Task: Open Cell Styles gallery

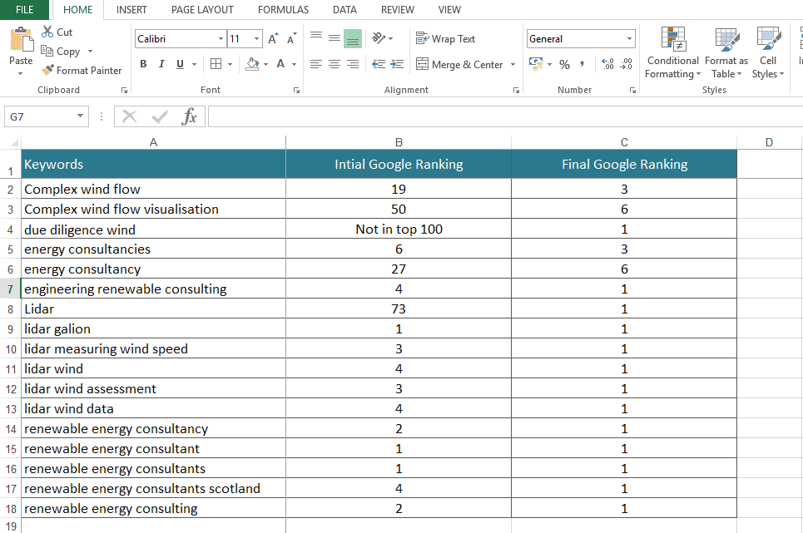Action: click(x=768, y=52)
